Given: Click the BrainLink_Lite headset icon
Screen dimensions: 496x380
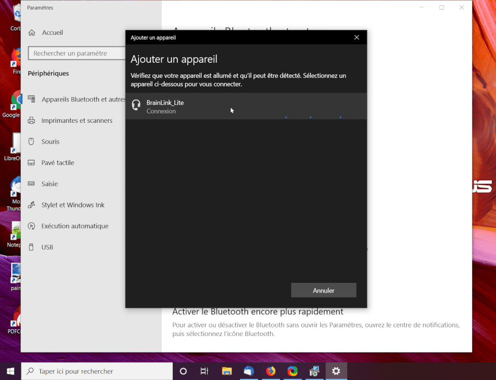Looking at the screenshot, I should pyautogui.click(x=137, y=105).
